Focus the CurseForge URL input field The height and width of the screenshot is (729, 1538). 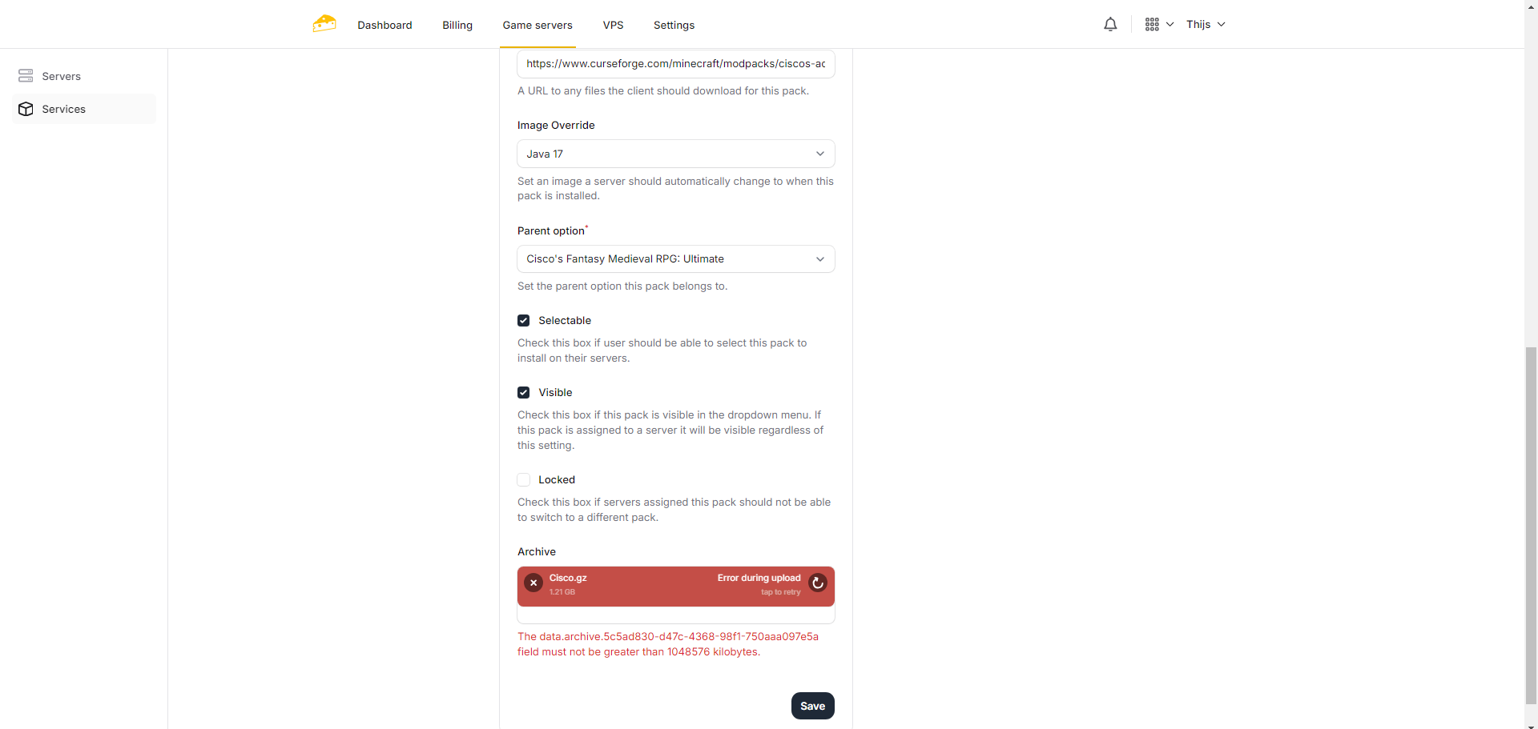coord(675,64)
